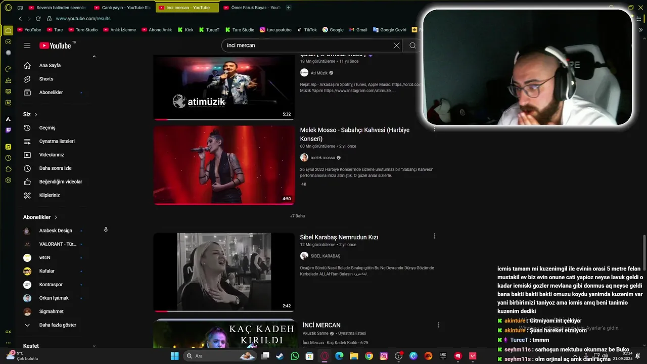Open the YouTube hamburger guide menu
647x364 pixels.
click(x=27, y=45)
